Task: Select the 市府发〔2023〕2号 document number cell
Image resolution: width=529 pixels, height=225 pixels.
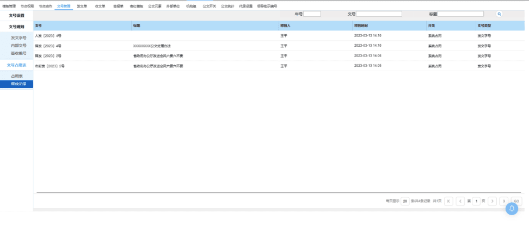Action: (x=50, y=66)
